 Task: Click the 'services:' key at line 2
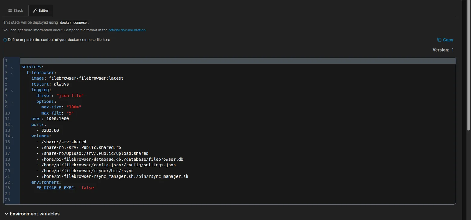click(x=33, y=67)
